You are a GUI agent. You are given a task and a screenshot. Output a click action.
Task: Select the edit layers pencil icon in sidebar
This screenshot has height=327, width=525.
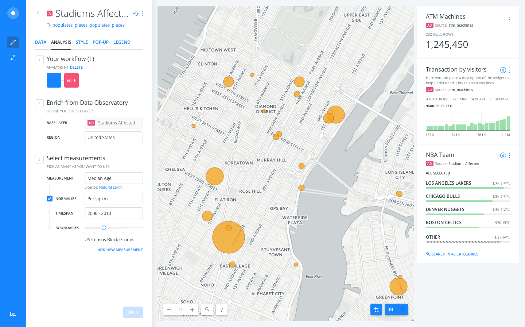(x=13, y=42)
